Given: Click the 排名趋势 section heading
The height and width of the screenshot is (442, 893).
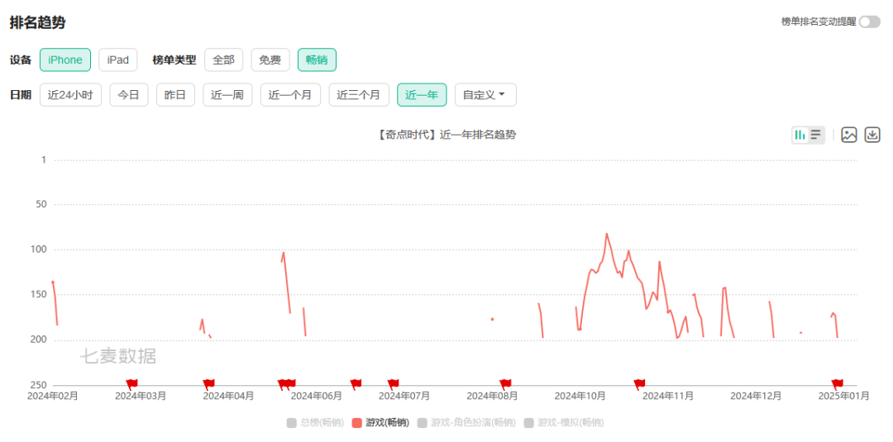Looking at the screenshot, I should 37,23.
